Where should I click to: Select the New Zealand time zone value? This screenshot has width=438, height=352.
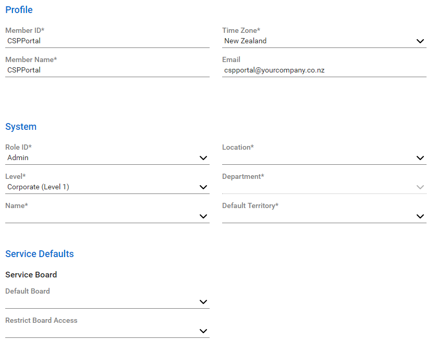245,41
